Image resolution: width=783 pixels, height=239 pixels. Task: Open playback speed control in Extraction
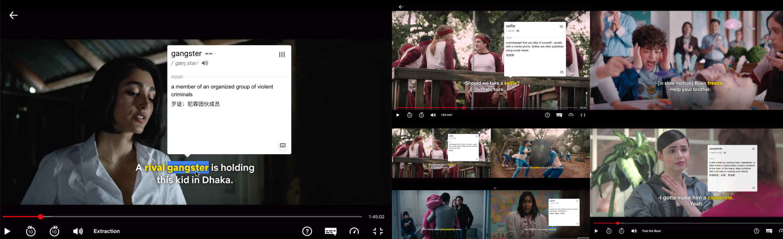point(354,231)
